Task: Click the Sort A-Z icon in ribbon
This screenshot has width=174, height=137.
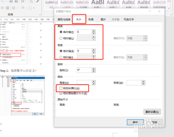Action: tap(31, 1)
